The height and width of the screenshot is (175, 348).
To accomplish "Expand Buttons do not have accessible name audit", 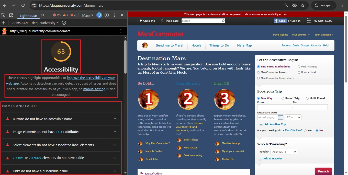I will (x=61, y=119).
